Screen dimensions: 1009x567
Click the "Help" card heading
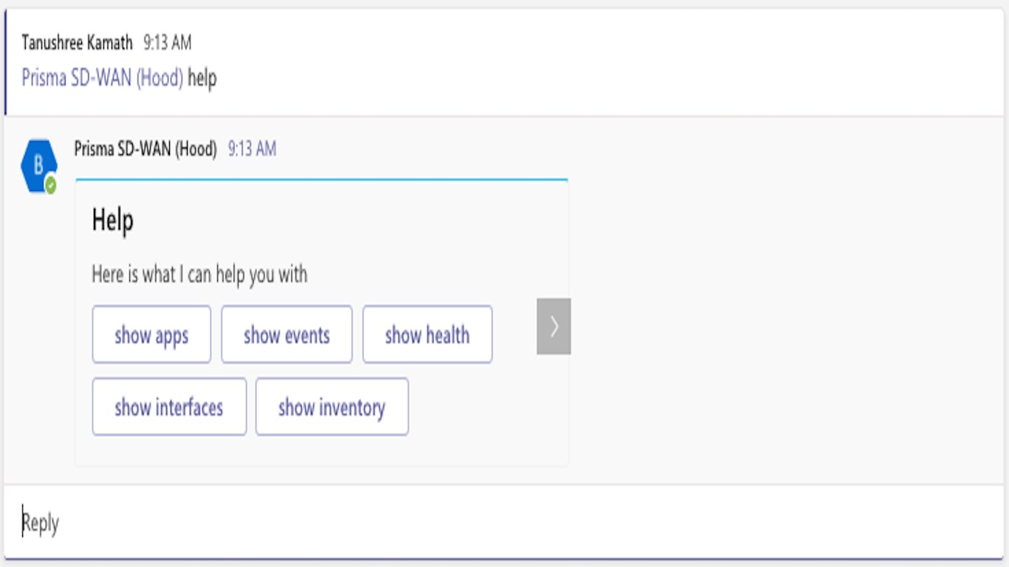pos(113,221)
